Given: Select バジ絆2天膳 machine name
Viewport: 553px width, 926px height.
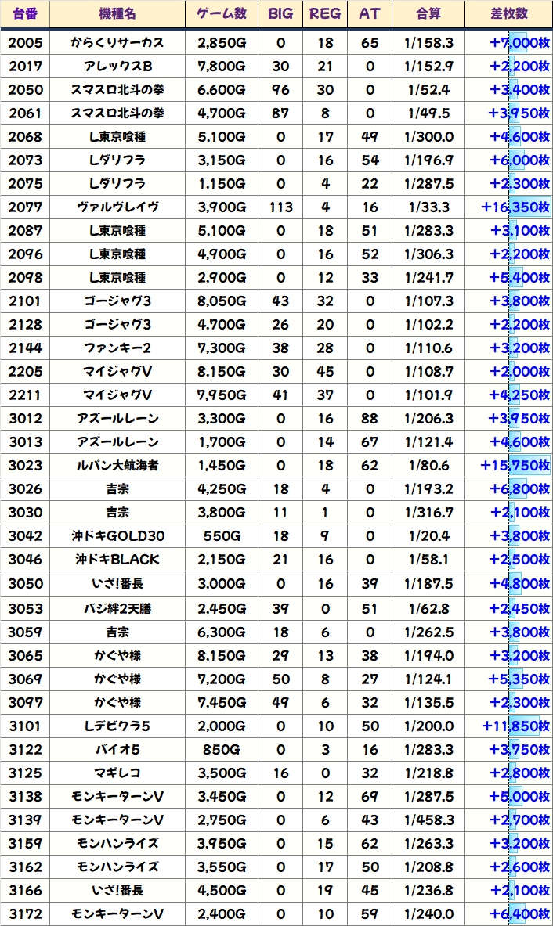Looking at the screenshot, I should pyautogui.click(x=117, y=608).
